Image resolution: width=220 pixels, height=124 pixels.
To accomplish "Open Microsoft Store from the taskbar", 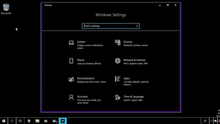I will tap(46, 121).
